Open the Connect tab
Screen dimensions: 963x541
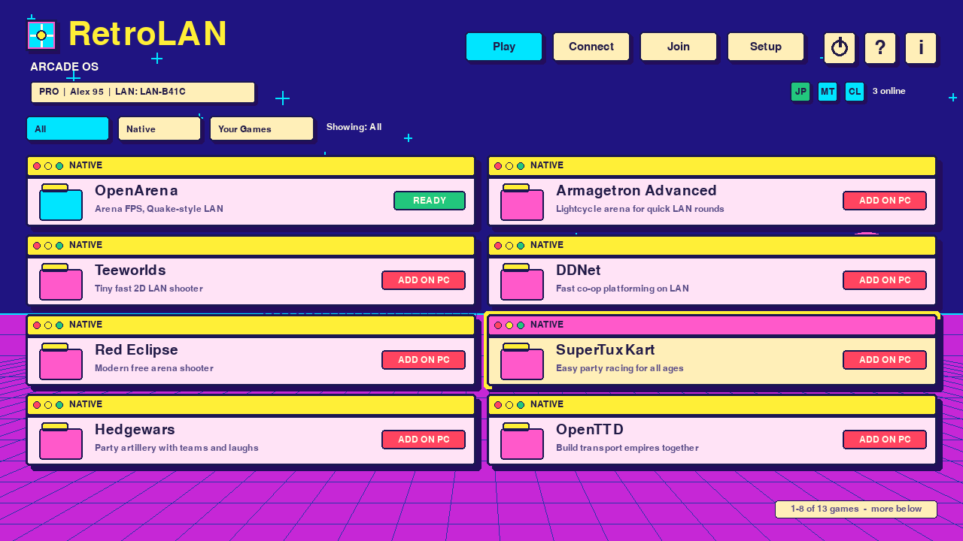(591, 47)
